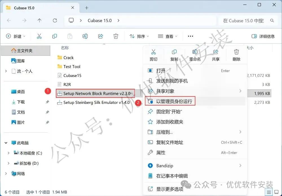This screenshot has height=196, width=282.
Task: Switch to details list view icon
Action: pyautogui.click(x=269, y=192)
